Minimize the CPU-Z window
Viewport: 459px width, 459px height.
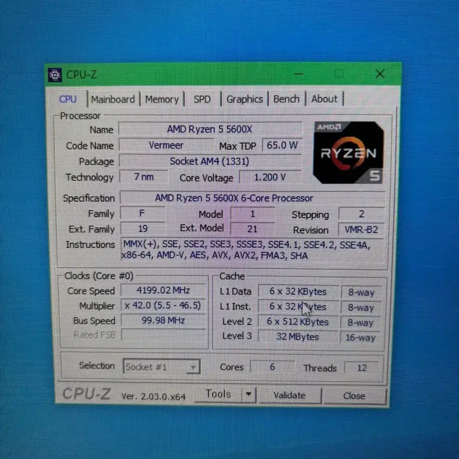[298, 74]
